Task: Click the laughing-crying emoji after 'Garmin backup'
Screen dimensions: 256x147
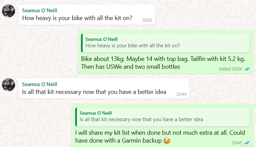Action: (167, 141)
